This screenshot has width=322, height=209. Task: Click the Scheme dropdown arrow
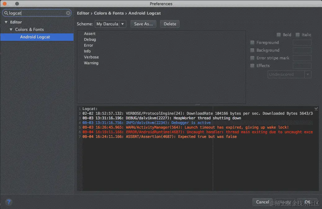tap(123, 24)
